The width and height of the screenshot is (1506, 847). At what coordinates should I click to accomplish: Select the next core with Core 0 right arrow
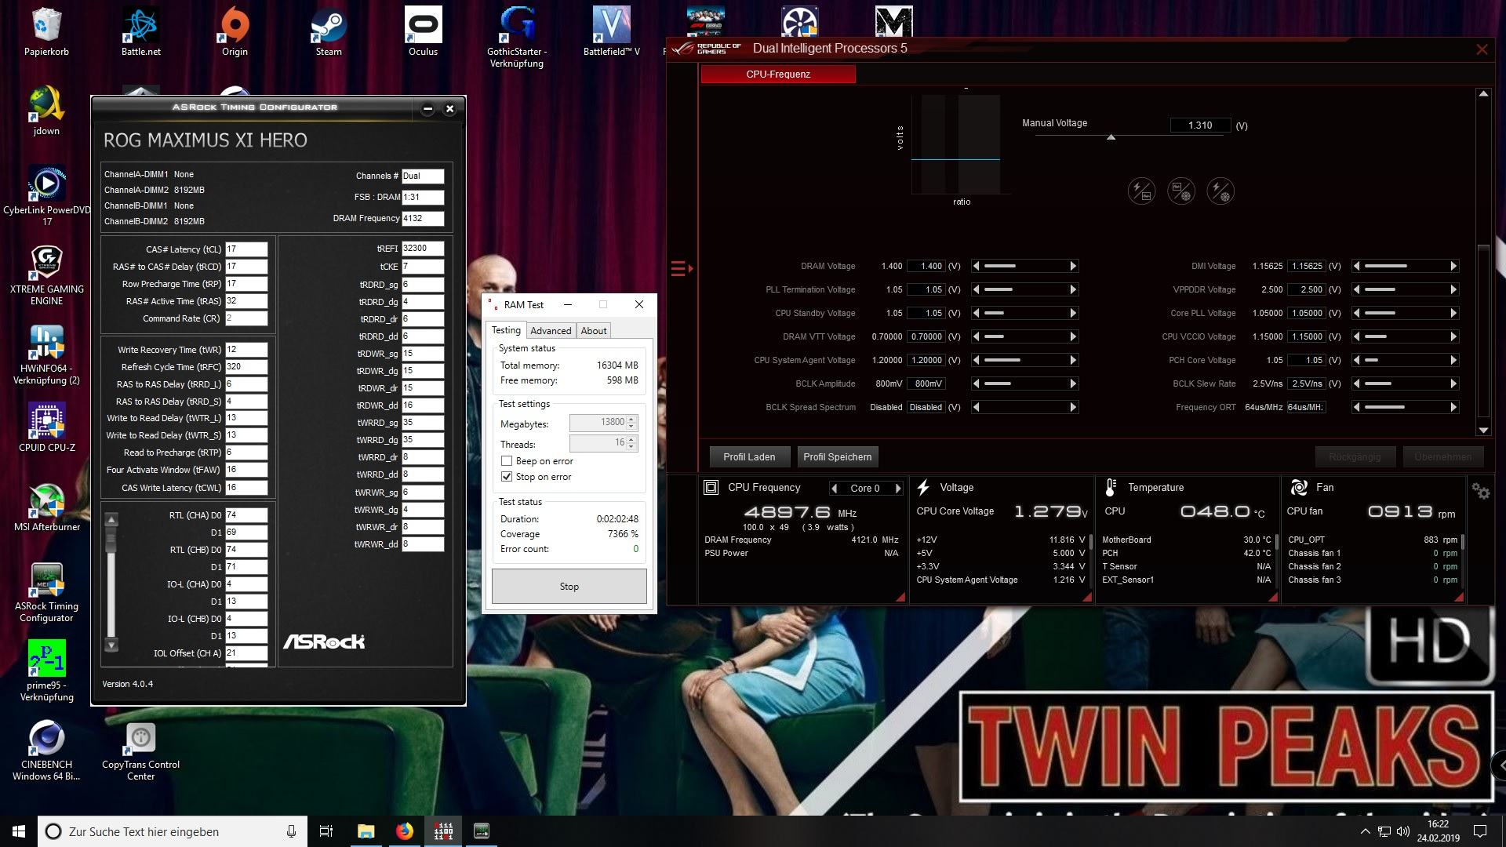pos(899,488)
